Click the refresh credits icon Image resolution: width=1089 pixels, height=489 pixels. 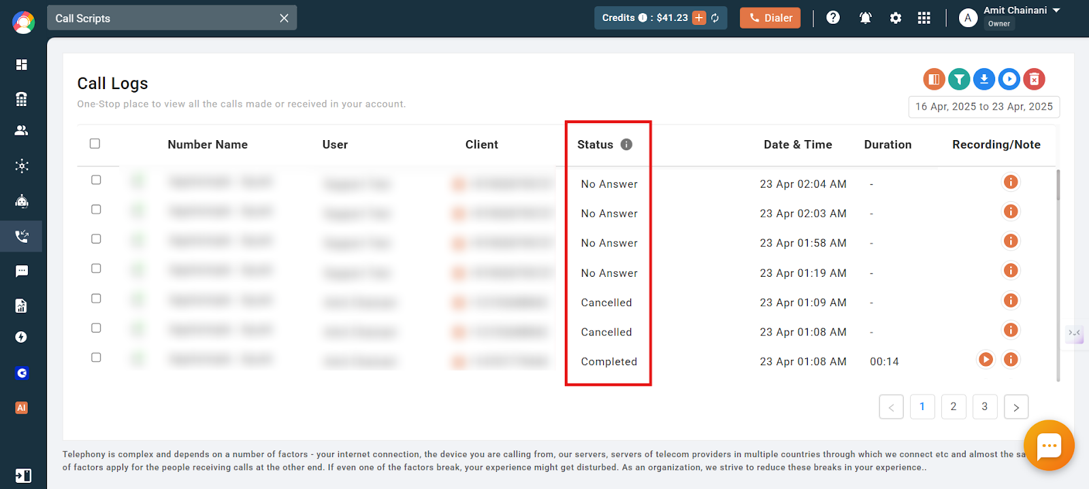tap(715, 18)
